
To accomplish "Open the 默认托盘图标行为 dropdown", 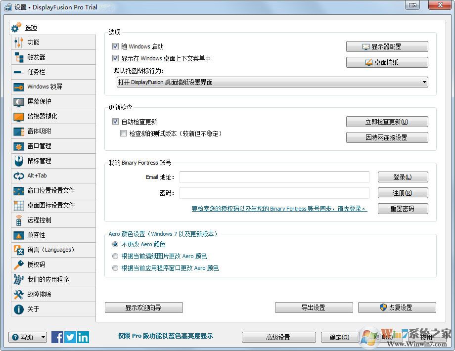I will click(x=424, y=82).
